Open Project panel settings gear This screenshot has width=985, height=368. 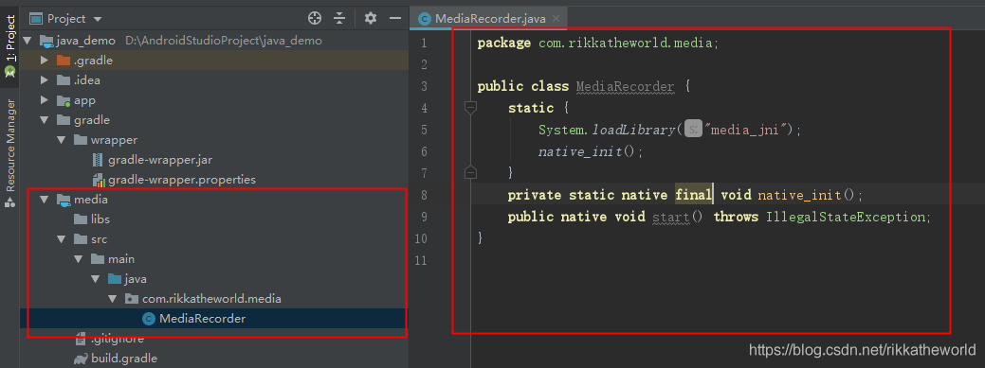tap(371, 18)
